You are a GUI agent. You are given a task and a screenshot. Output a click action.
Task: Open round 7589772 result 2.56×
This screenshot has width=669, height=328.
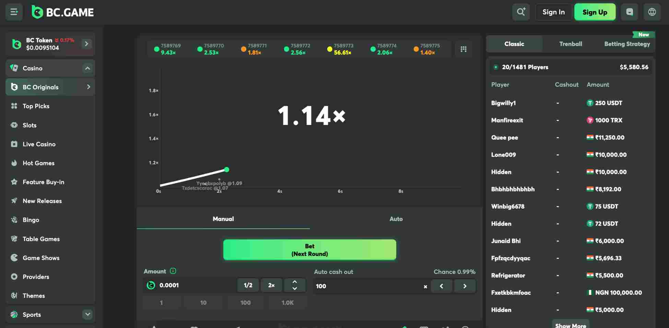coord(297,49)
